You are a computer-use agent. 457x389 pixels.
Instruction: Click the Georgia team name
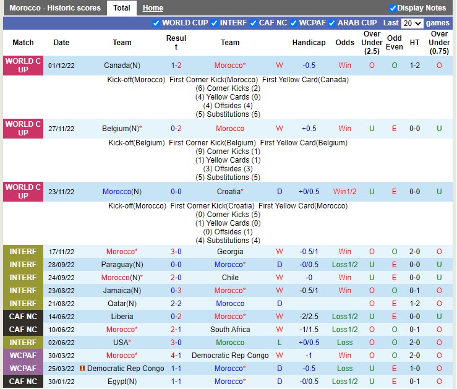[x=230, y=252]
